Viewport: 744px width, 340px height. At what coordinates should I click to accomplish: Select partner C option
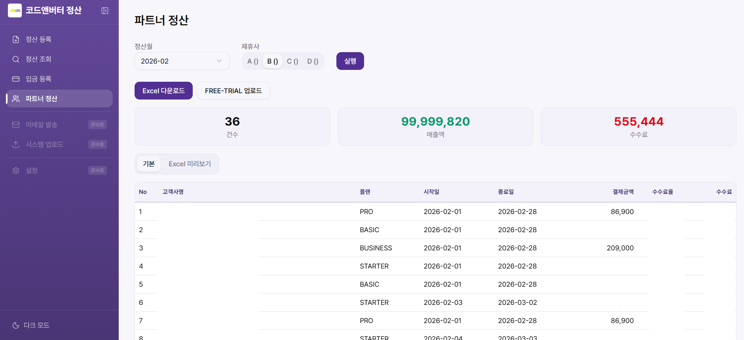click(x=292, y=61)
